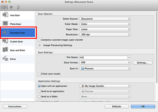Select Open with an application radio button
Screen dimensions: 158x112
[x=39, y=86]
